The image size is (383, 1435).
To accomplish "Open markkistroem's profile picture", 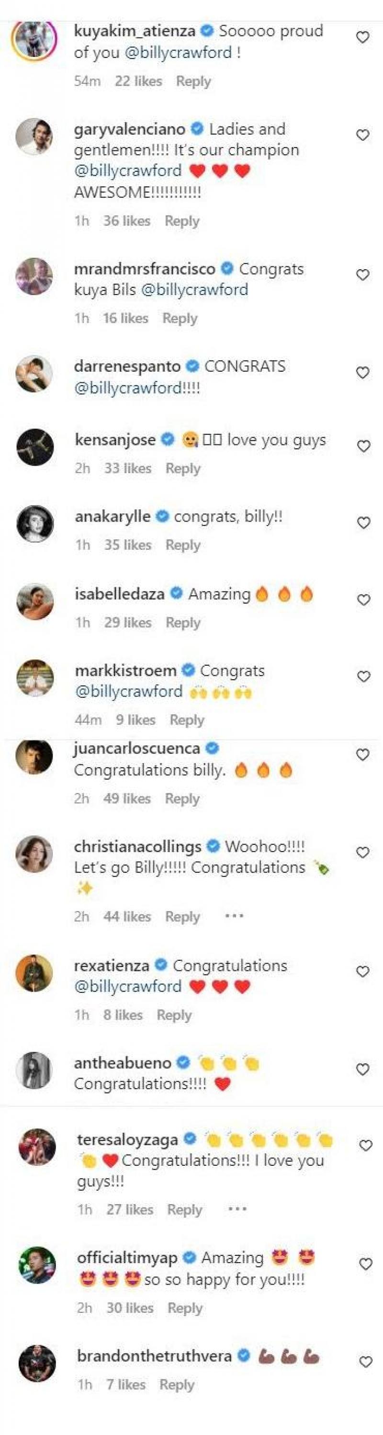I will coord(35,678).
